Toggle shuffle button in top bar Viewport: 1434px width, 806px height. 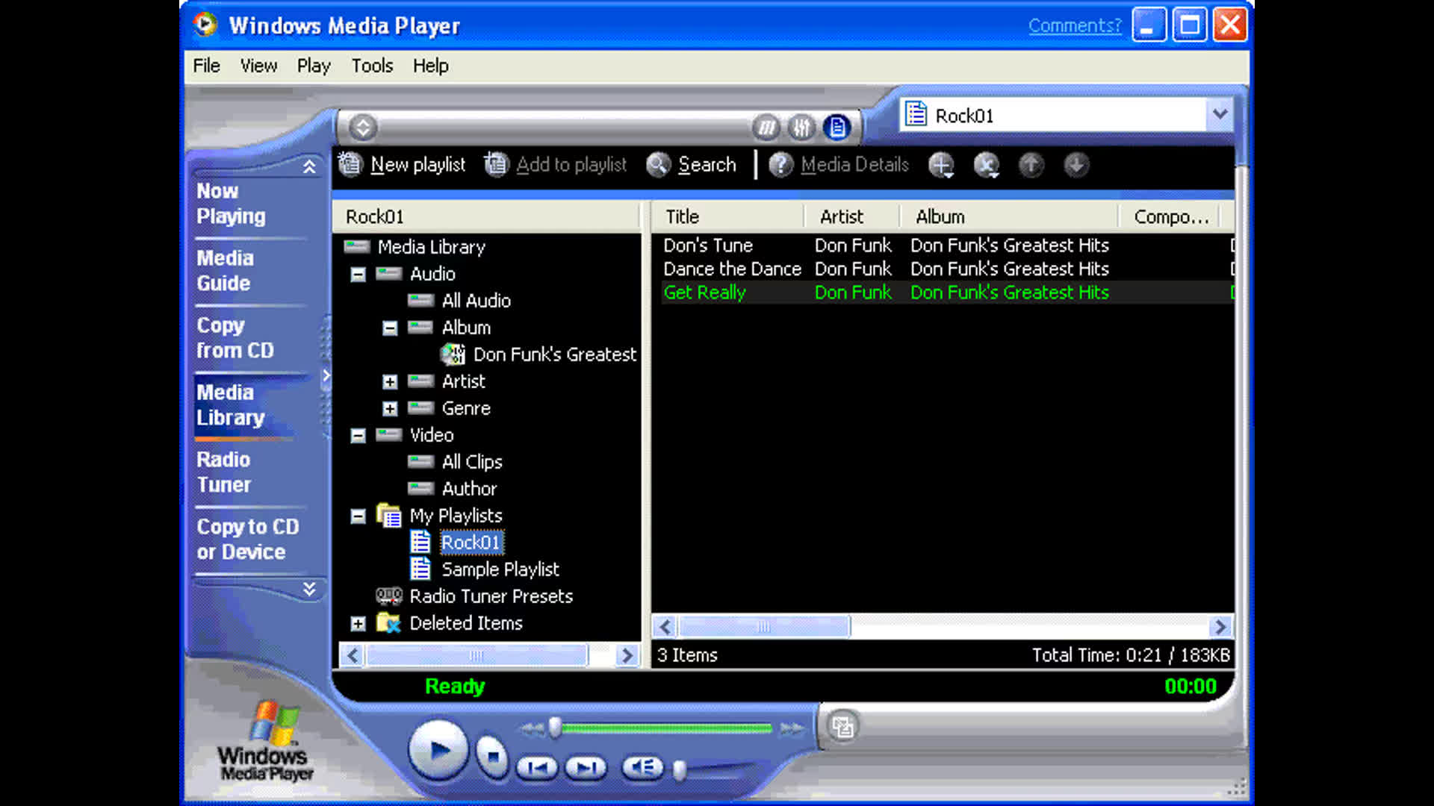[766, 128]
